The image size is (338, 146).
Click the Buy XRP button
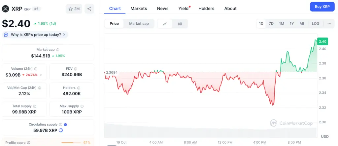[322, 7]
